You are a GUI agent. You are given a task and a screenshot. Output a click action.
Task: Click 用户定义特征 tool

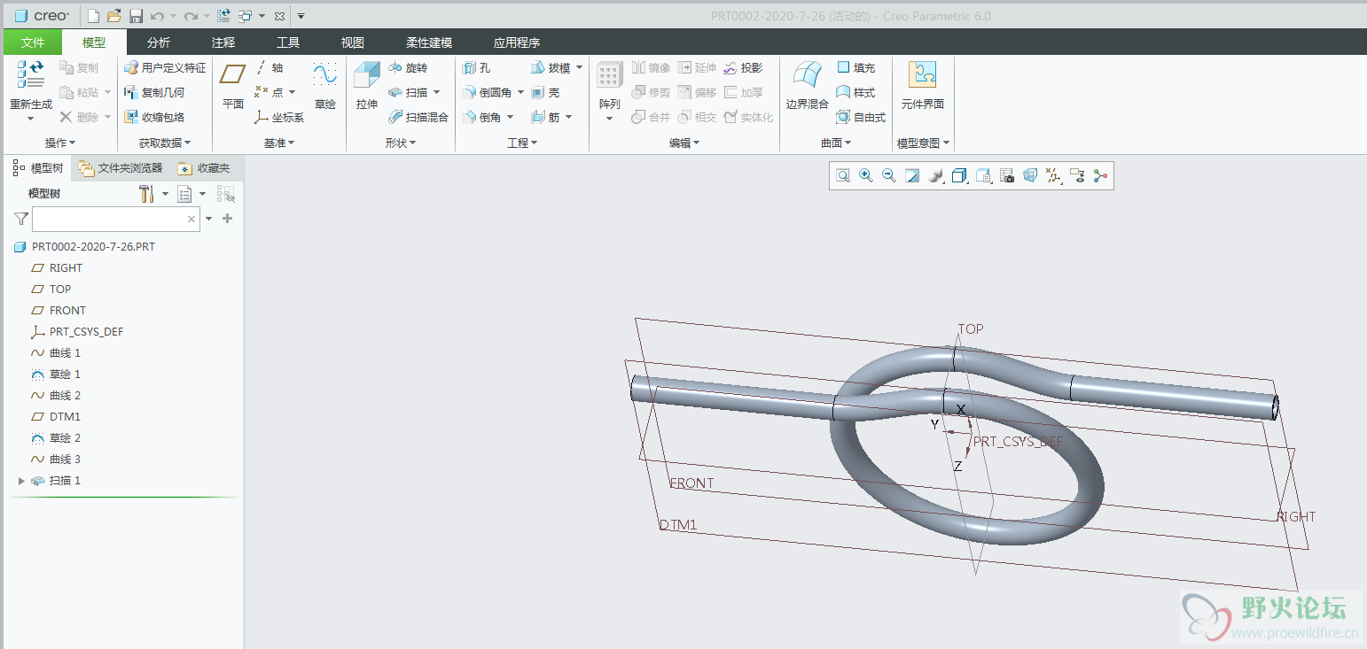click(165, 67)
